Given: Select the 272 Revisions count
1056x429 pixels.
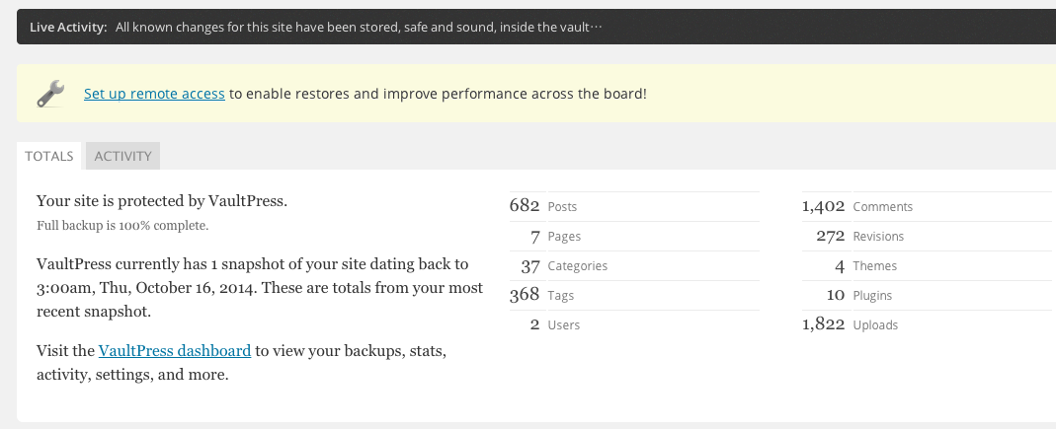Looking at the screenshot, I should point(831,236).
